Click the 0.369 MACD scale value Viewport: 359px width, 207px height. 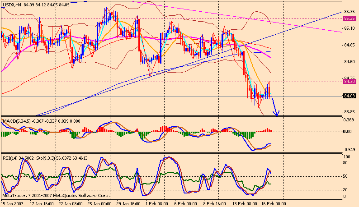(x=349, y=120)
